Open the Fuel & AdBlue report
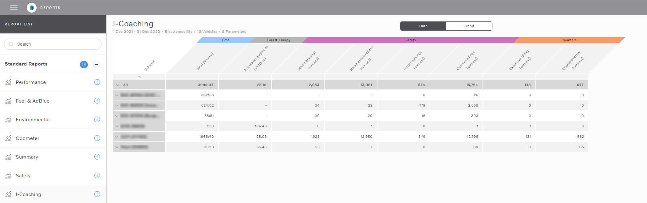 coord(53,101)
